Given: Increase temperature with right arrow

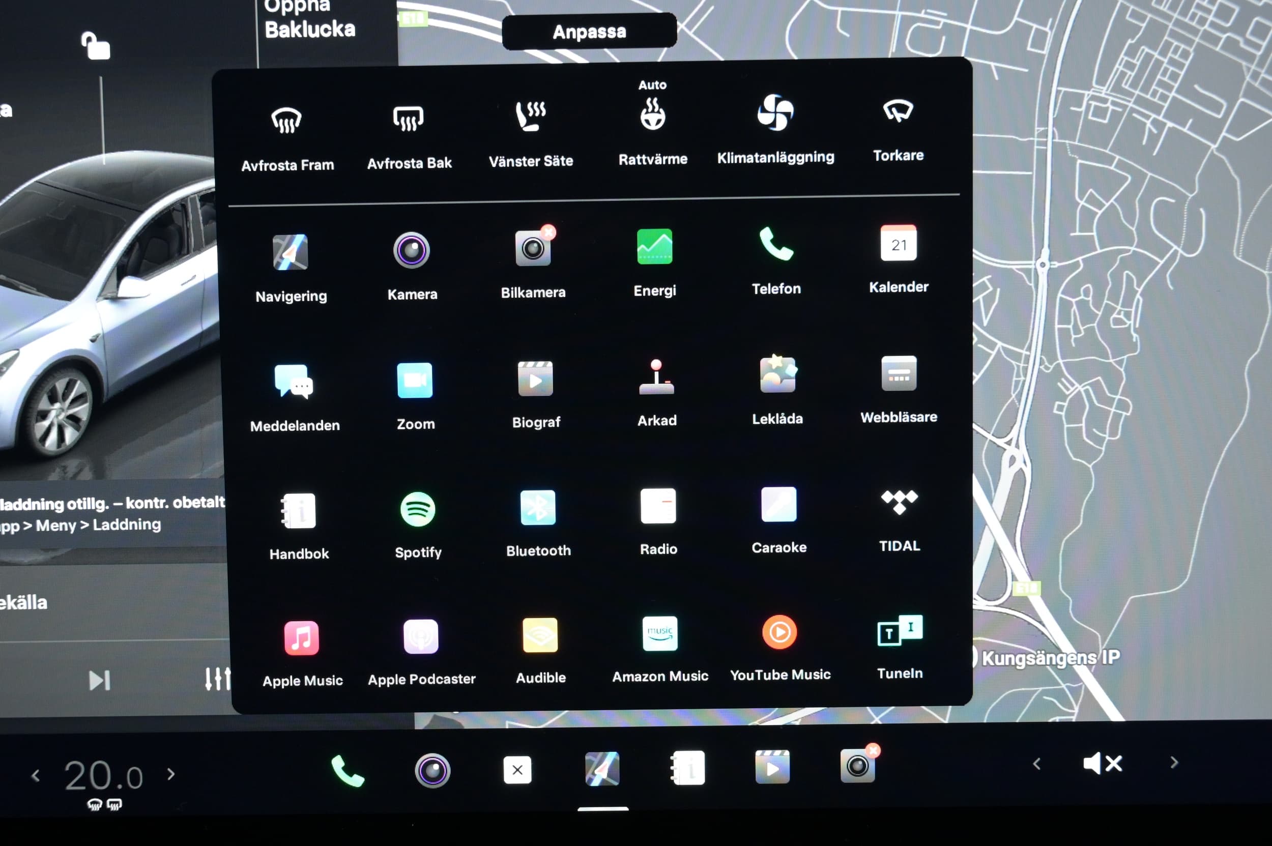Looking at the screenshot, I should 171,774.
